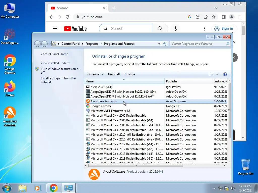
Task: Select the YouTube tab in Chrome
Action: [x=78, y=8]
